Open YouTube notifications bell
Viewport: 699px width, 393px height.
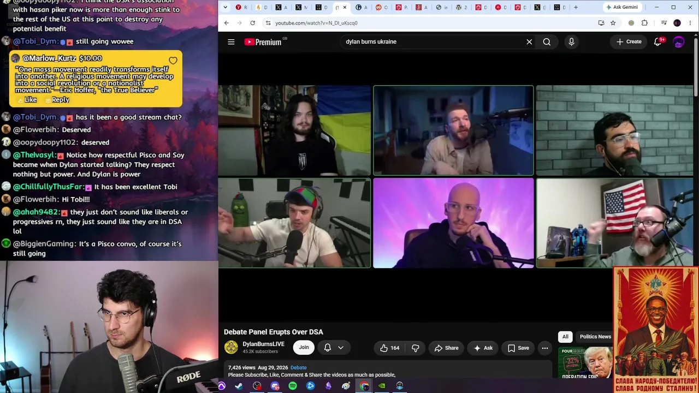(x=658, y=42)
